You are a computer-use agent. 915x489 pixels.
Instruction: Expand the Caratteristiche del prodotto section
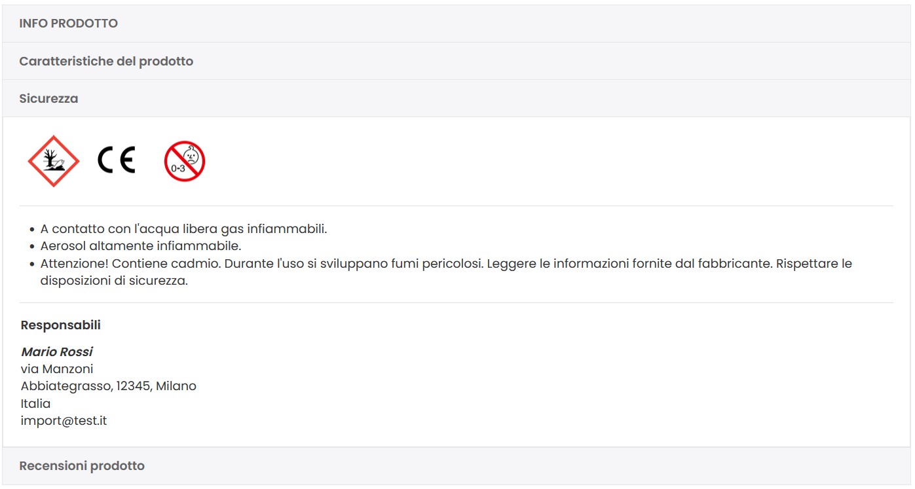click(457, 61)
